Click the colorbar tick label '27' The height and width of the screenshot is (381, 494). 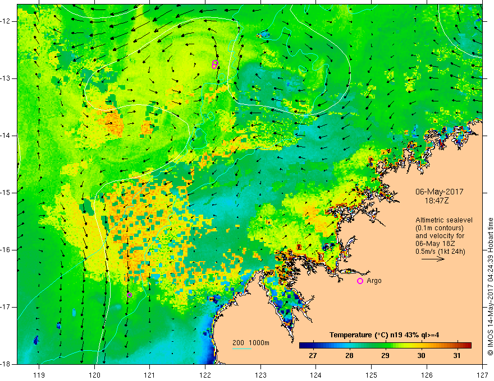[x=313, y=356]
